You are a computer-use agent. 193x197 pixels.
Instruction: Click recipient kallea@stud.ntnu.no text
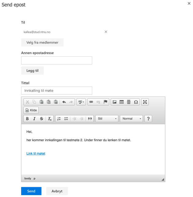pyautogui.click(x=37, y=32)
